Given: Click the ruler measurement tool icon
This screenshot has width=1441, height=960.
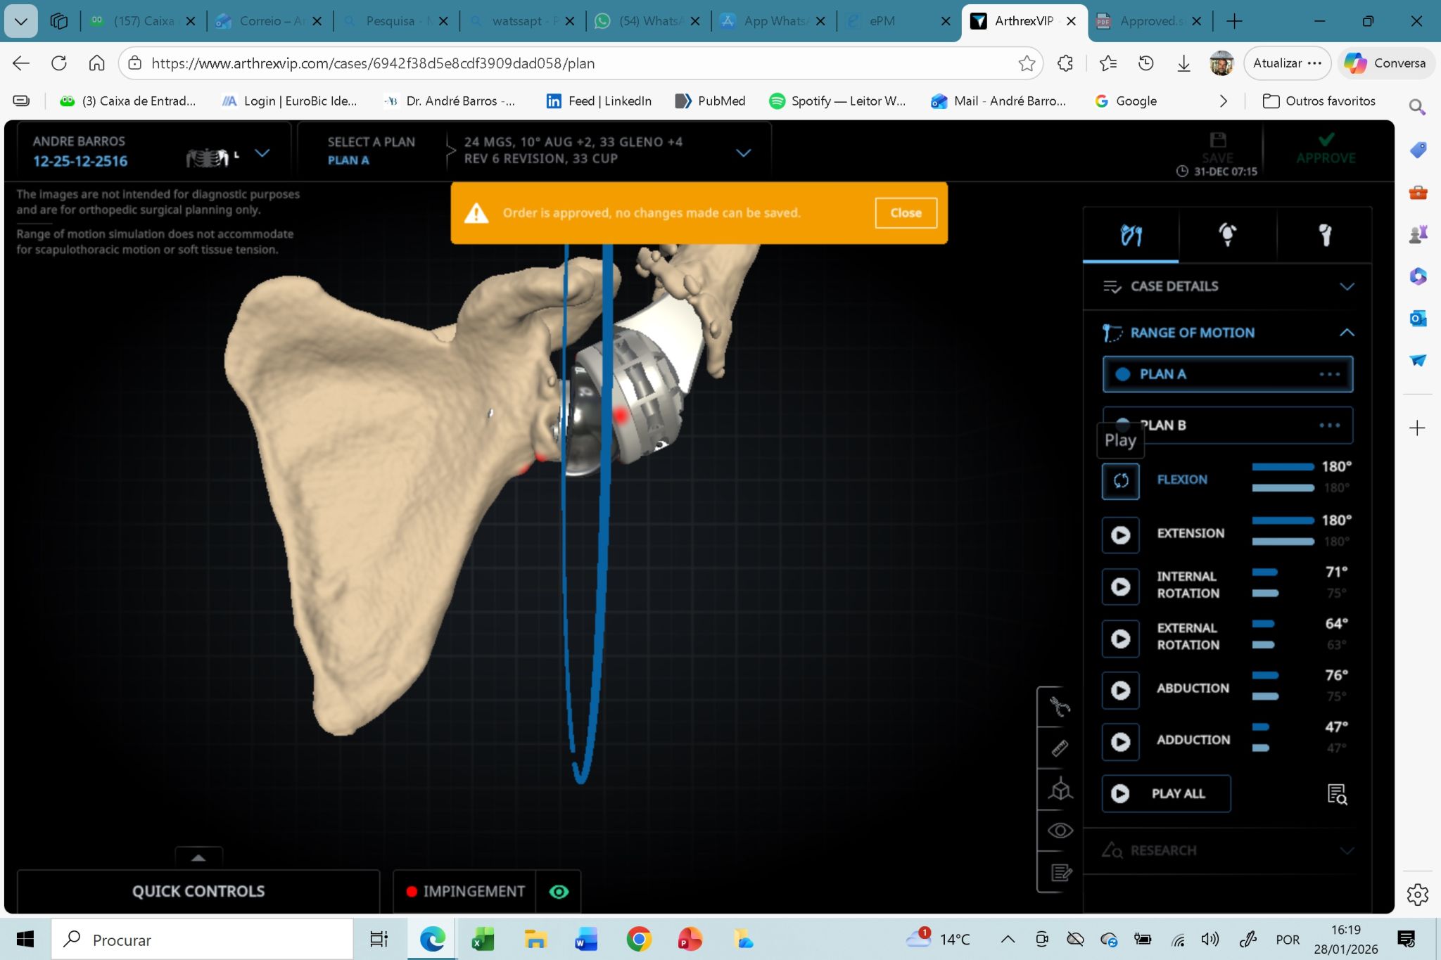Looking at the screenshot, I should pos(1060,748).
